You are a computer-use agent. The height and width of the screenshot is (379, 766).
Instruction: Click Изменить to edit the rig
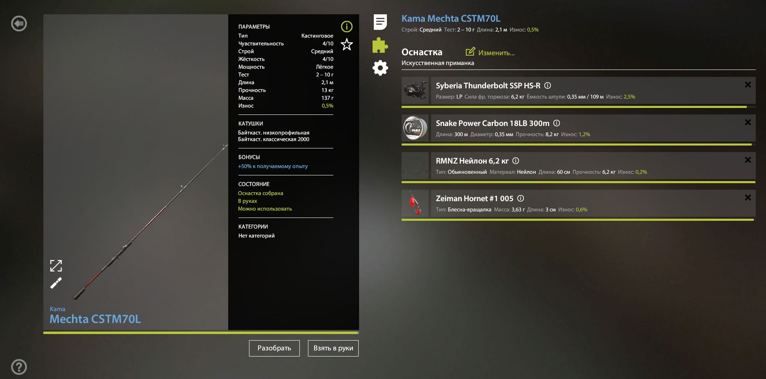tap(490, 52)
